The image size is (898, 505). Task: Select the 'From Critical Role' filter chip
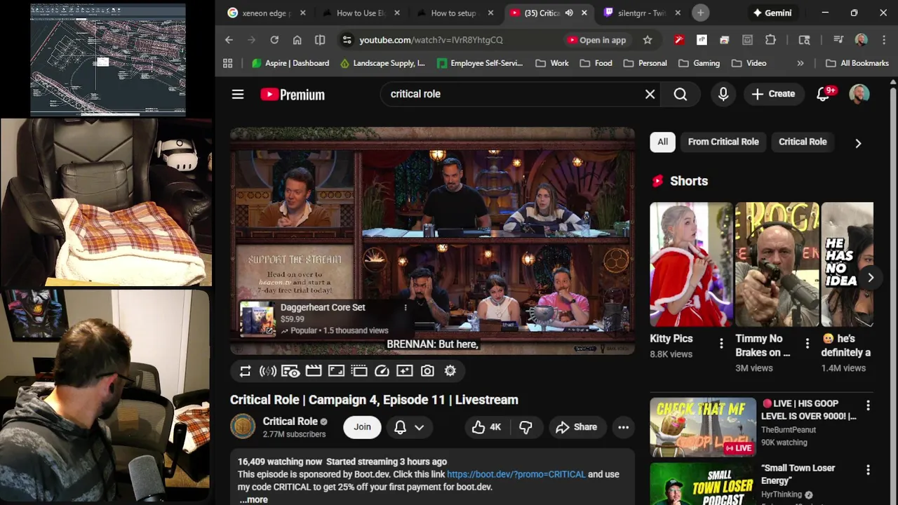coord(723,142)
